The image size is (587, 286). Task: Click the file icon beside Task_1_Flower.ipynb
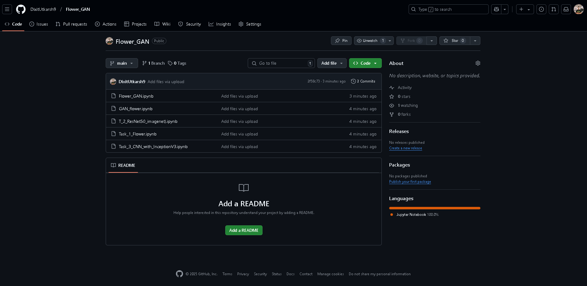(113, 134)
